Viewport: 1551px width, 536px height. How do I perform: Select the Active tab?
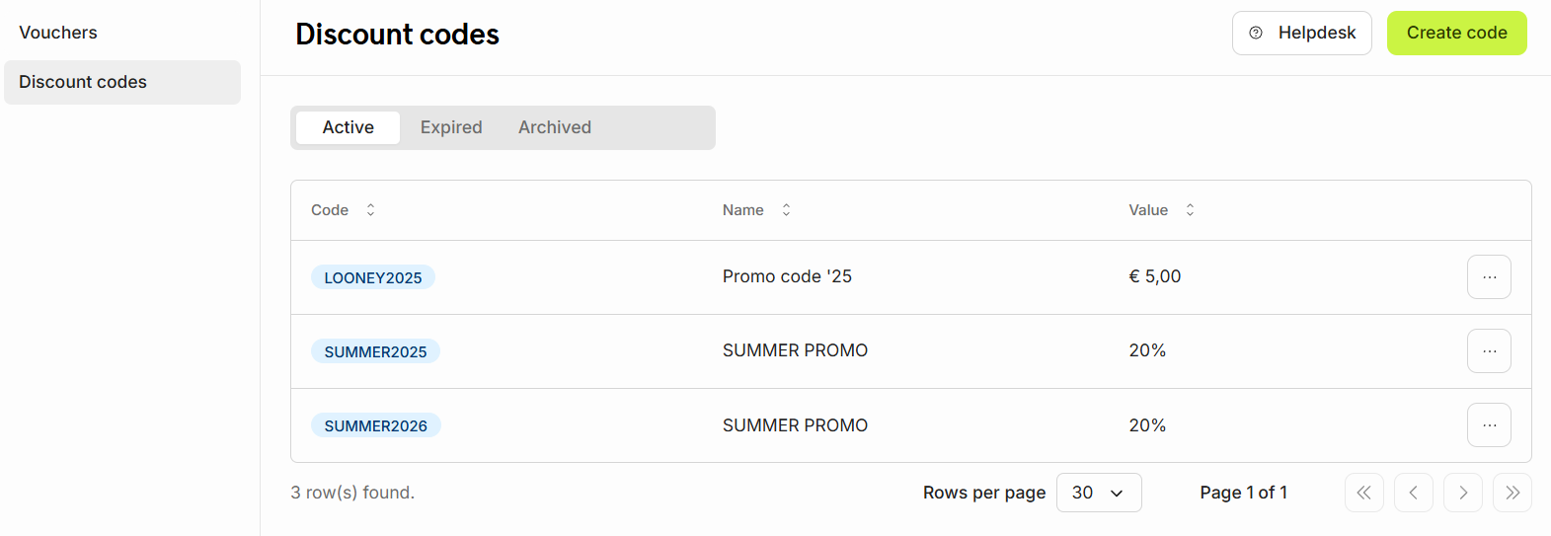pos(348,127)
